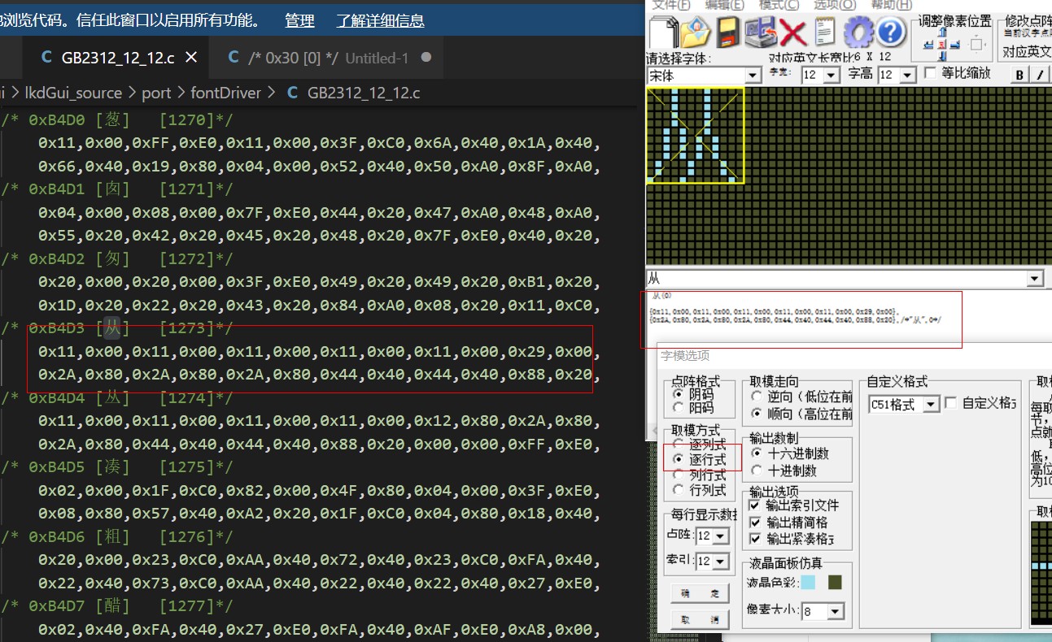Click the 0xB4D4 [丛] comment line
This screenshot has height=642, width=1052.
117,398
